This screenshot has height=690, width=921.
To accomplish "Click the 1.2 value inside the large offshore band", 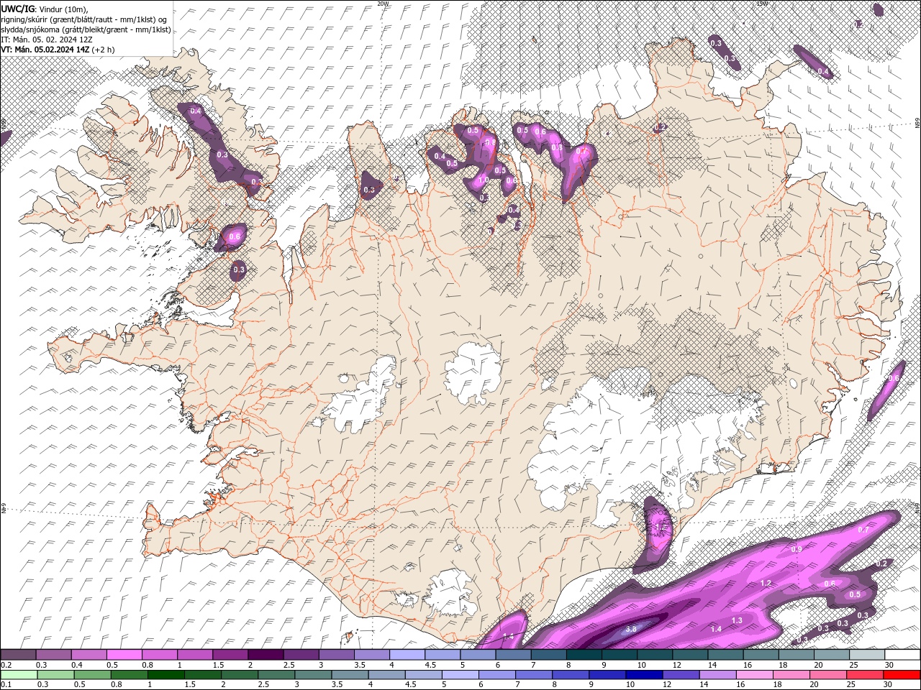I will pyautogui.click(x=766, y=583).
